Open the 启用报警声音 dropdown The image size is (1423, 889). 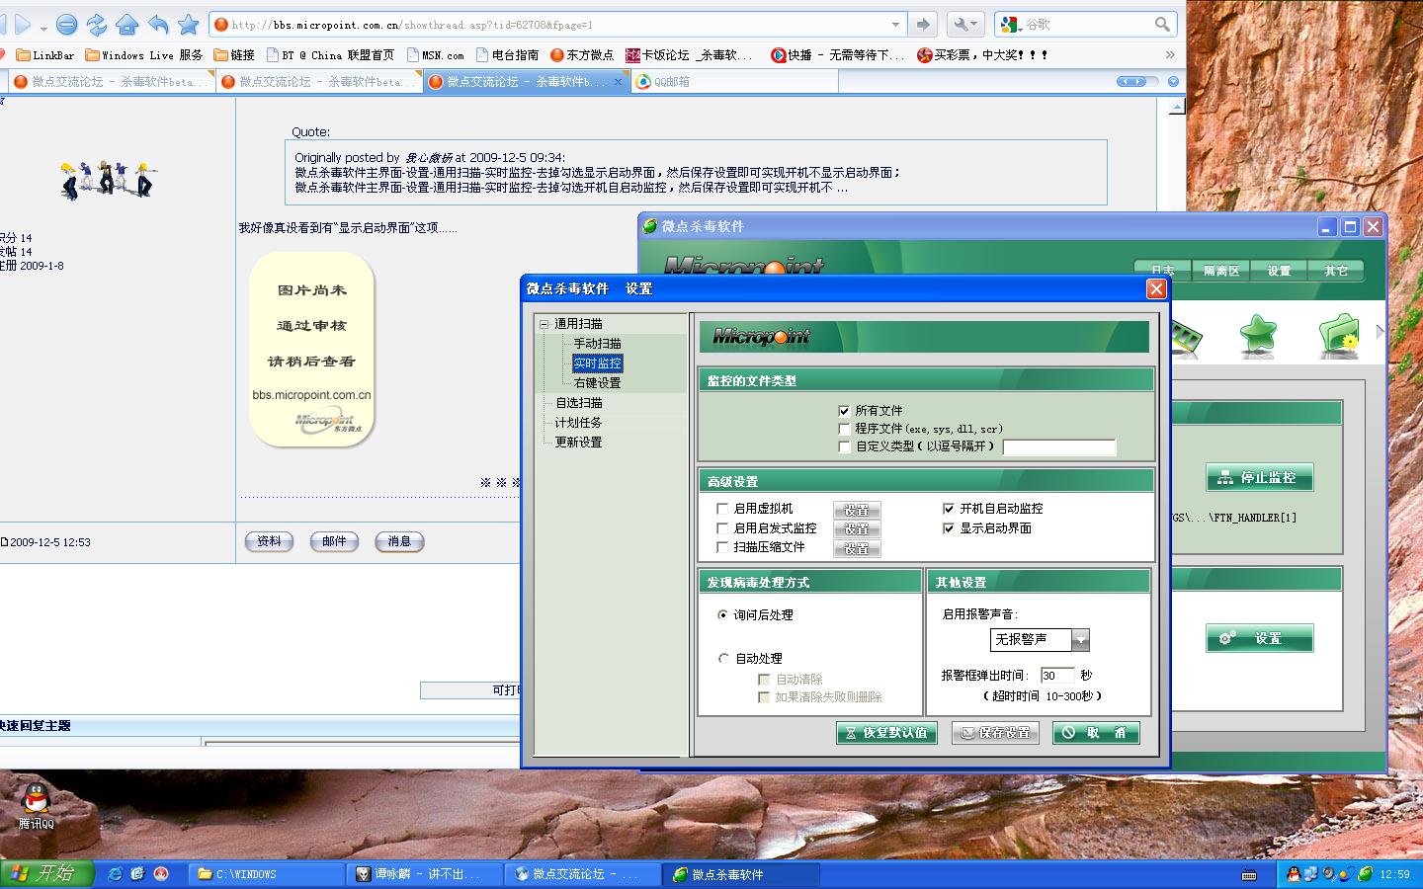point(1080,640)
